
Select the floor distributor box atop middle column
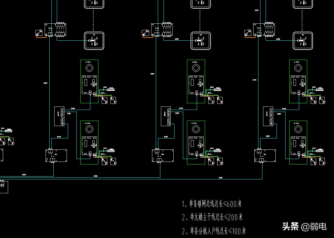[x=162, y=30]
